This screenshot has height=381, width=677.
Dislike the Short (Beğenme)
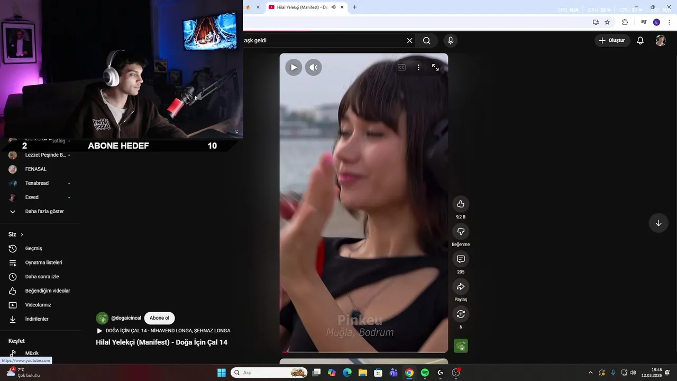[461, 231]
